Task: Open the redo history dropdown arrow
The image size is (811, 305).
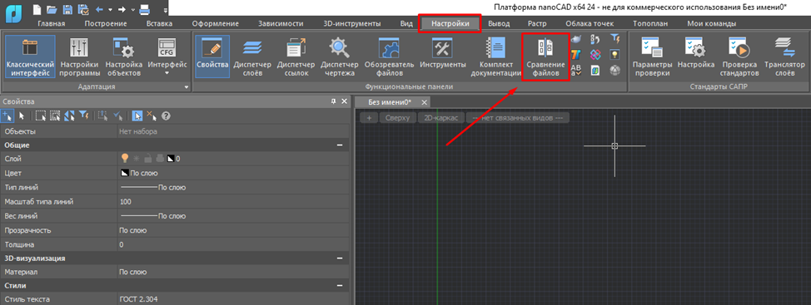Action: point(133,9)
